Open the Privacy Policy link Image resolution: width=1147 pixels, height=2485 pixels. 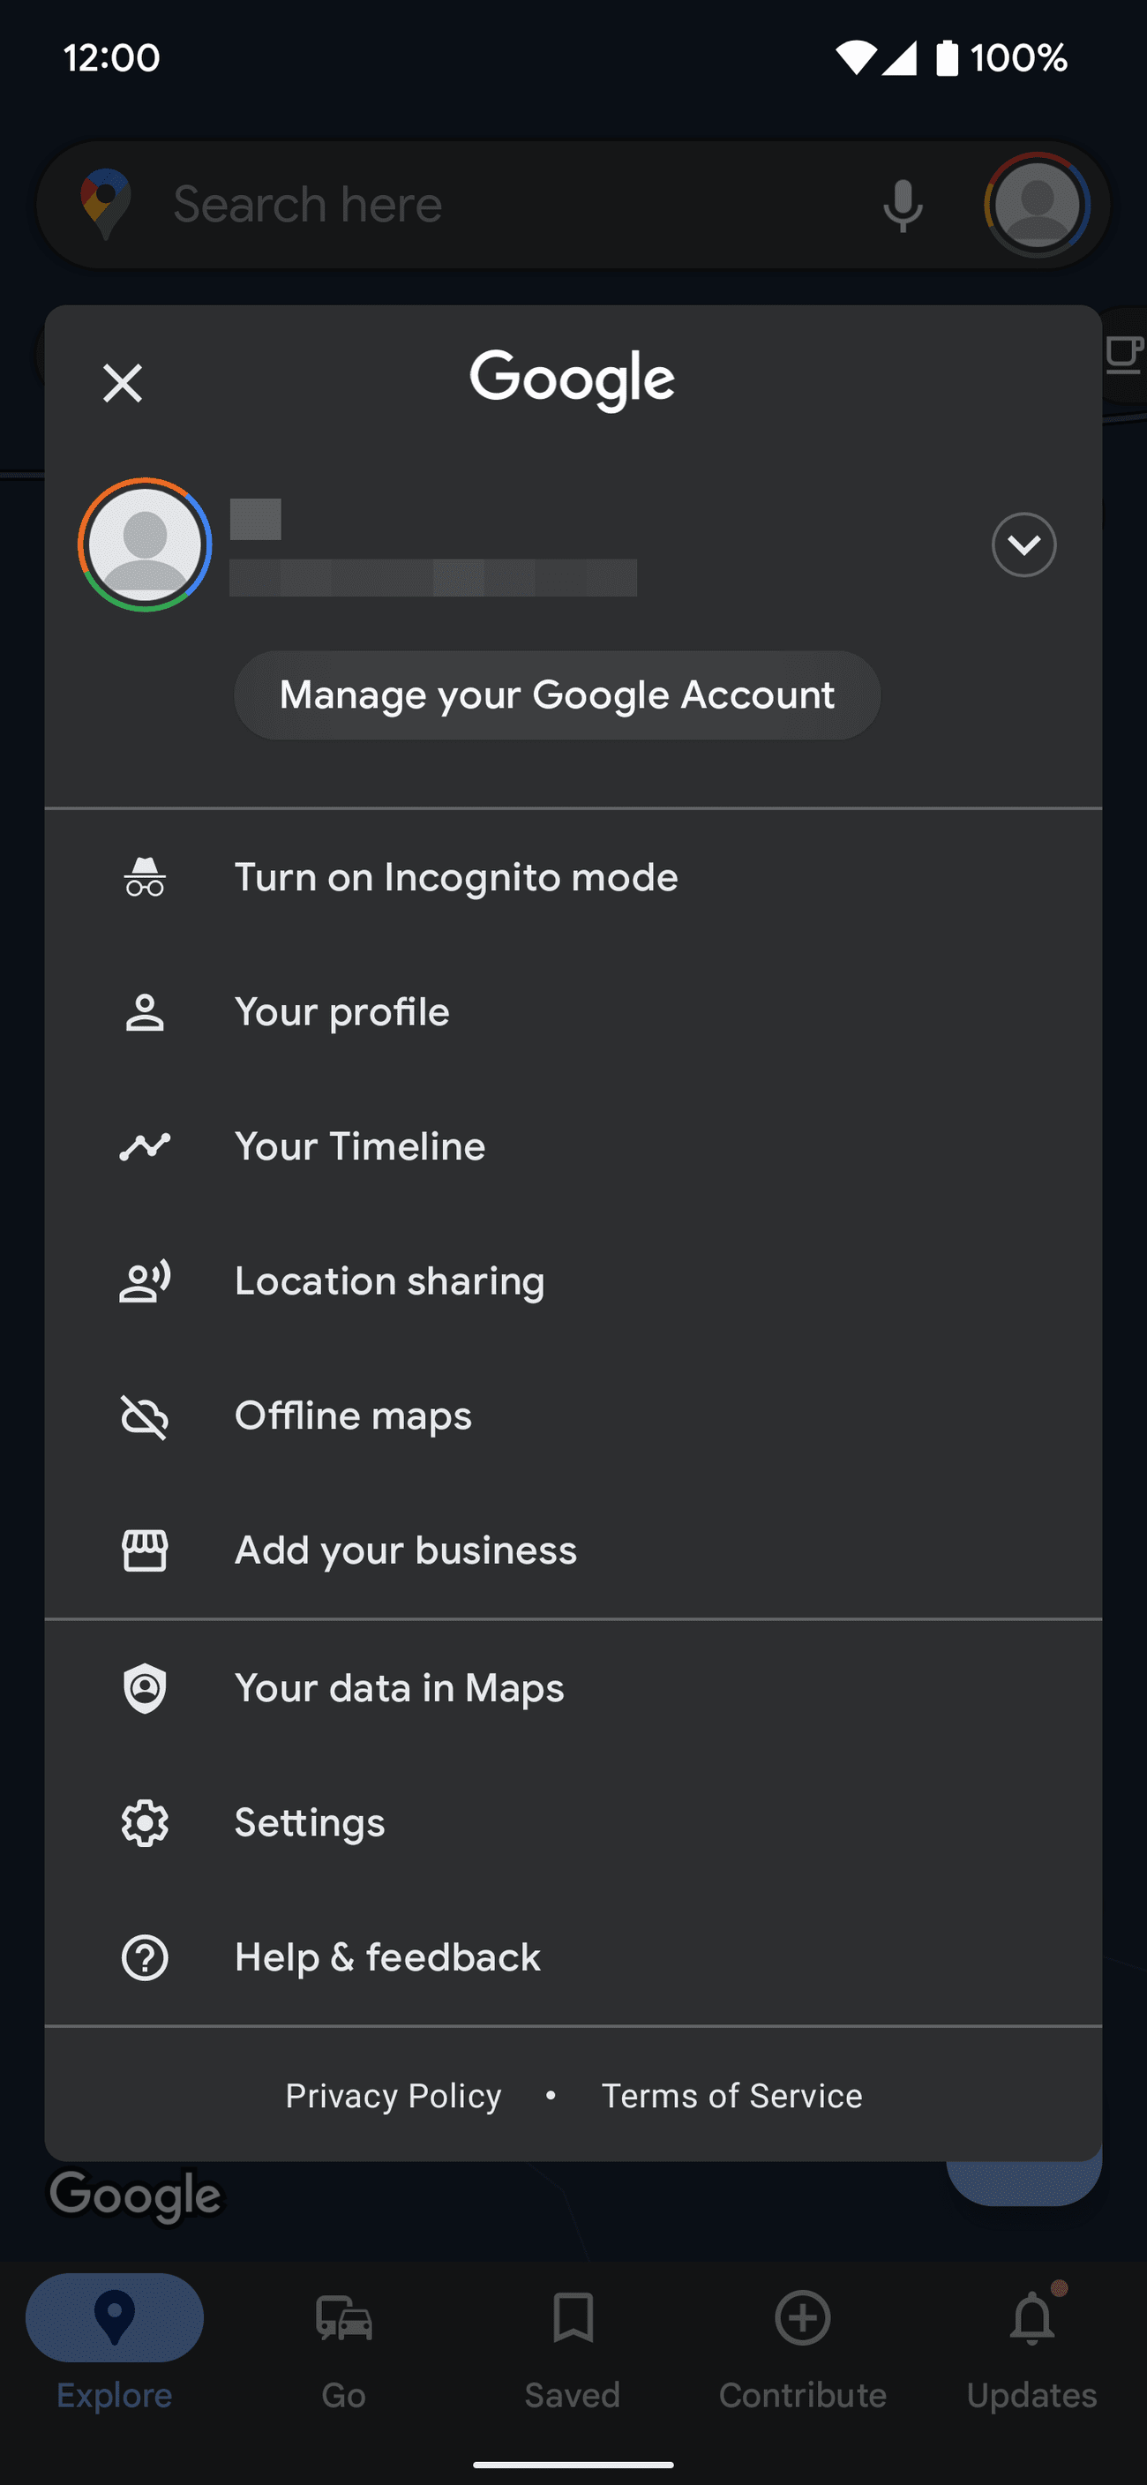pyautogui.click(x=393, y=2095)
